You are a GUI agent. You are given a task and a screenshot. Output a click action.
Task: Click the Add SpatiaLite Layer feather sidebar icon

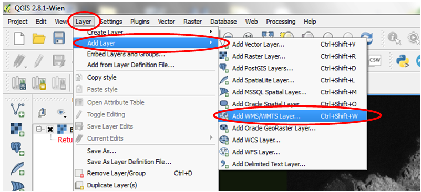coord(17,168)
